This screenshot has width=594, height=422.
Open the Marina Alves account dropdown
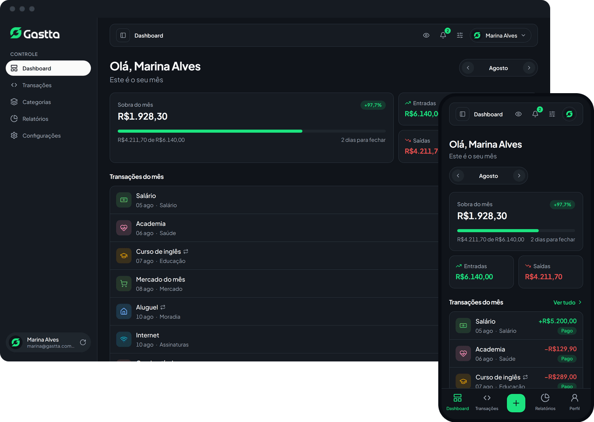[x=500, y=35]
